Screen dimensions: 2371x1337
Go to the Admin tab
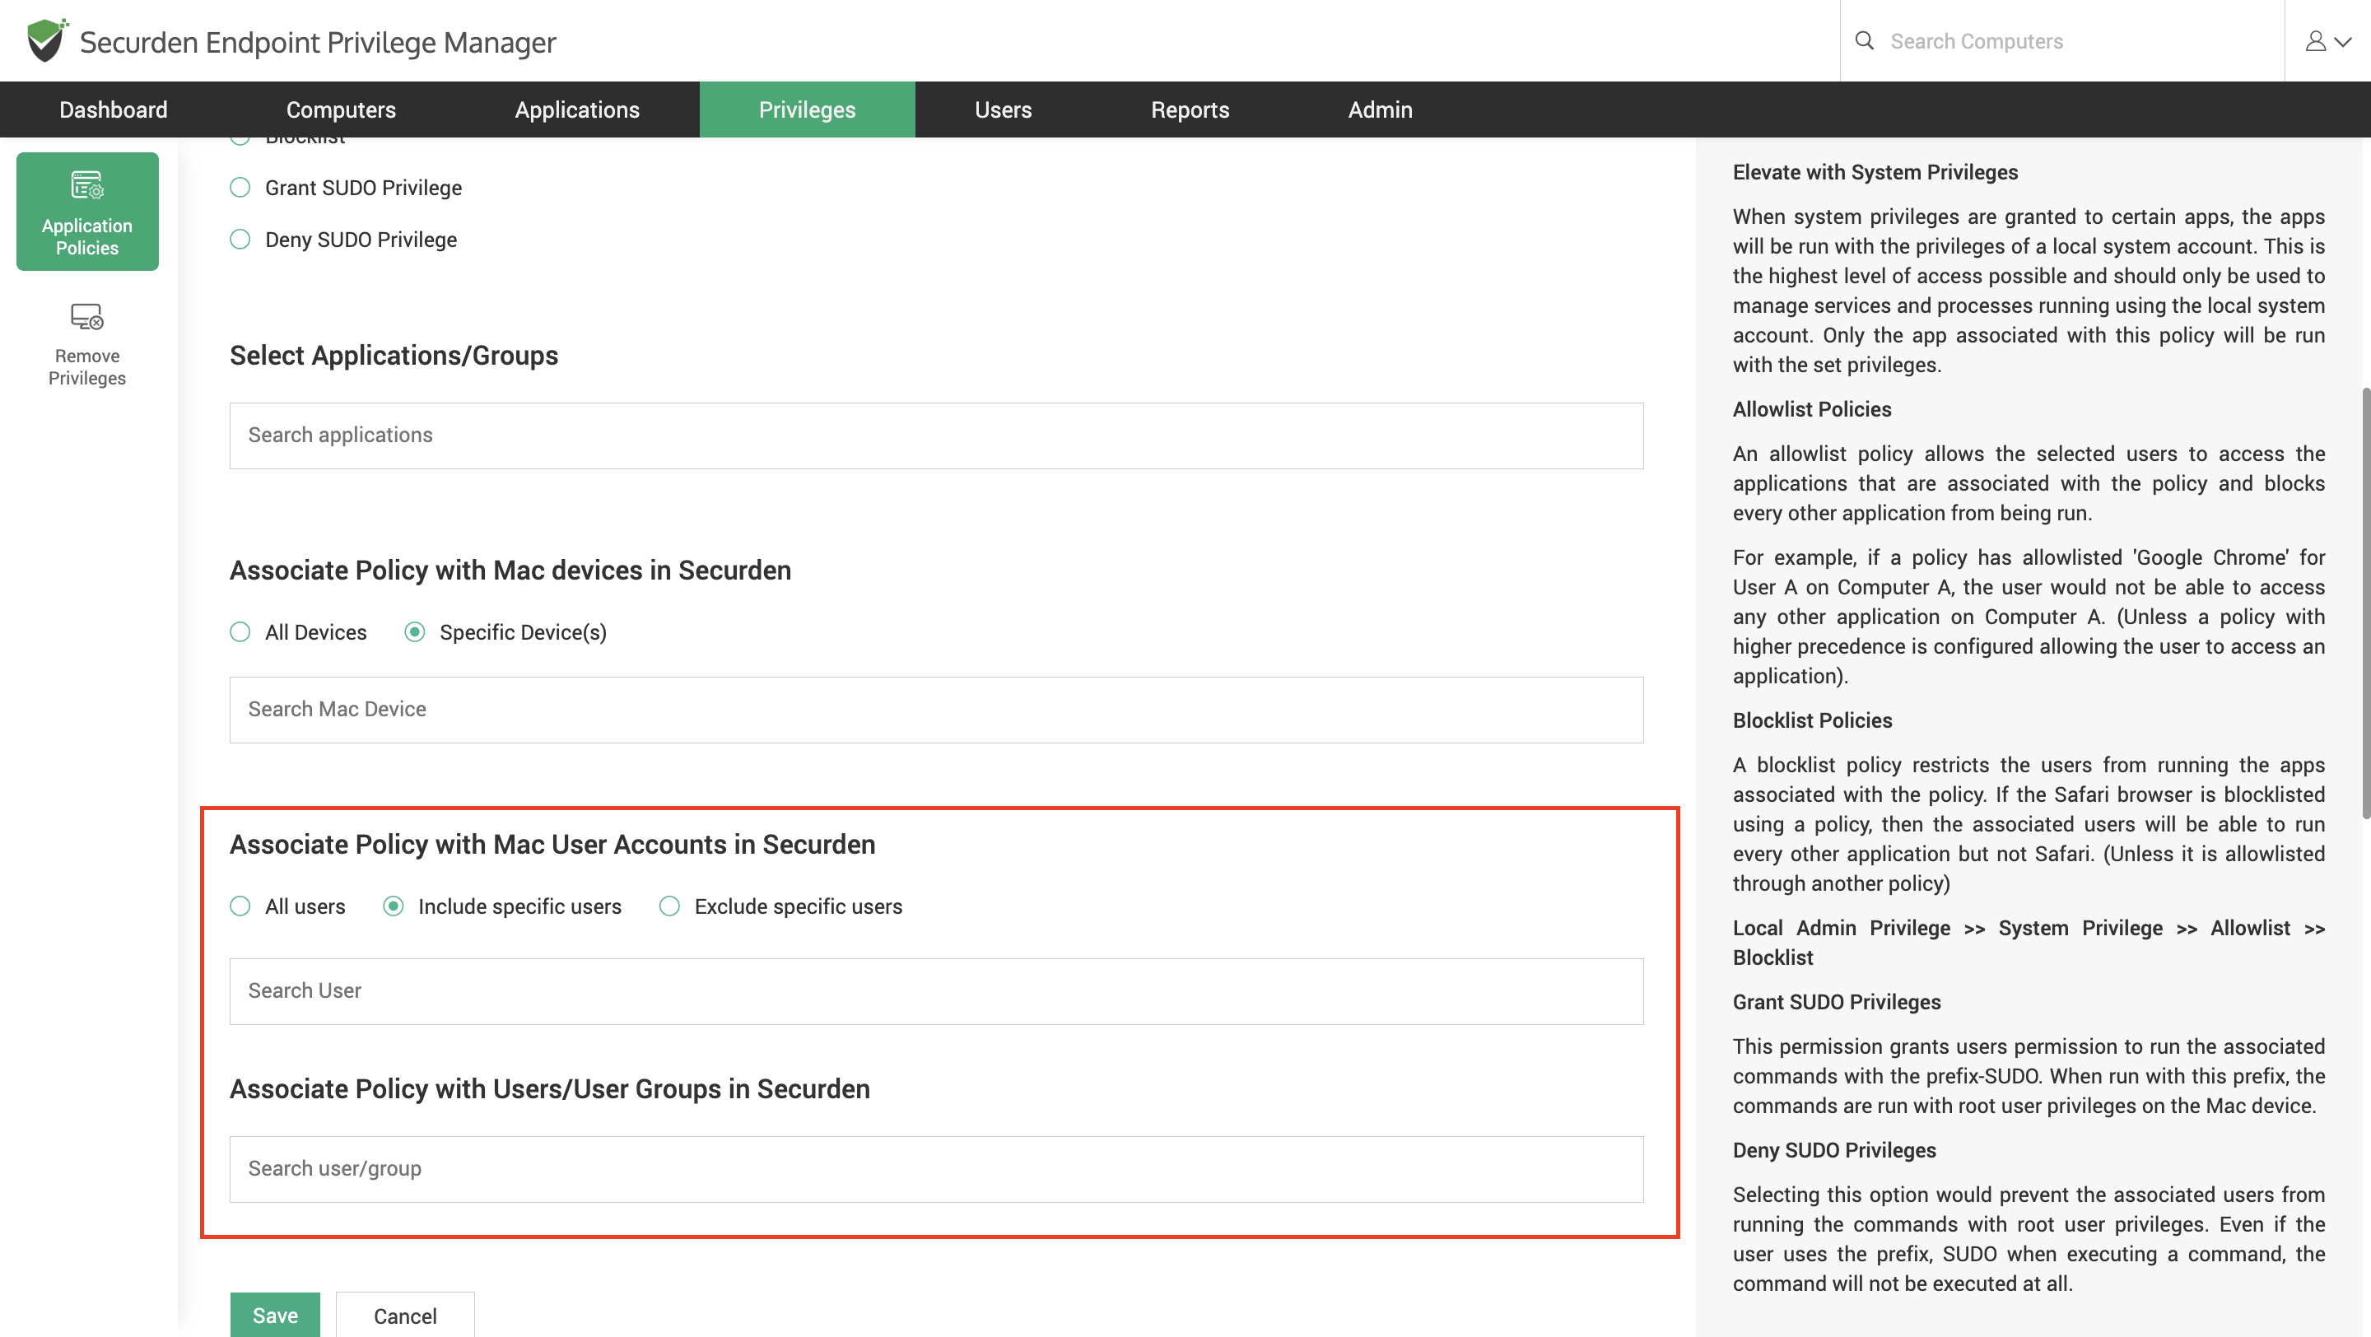(x=1380, y=109)
